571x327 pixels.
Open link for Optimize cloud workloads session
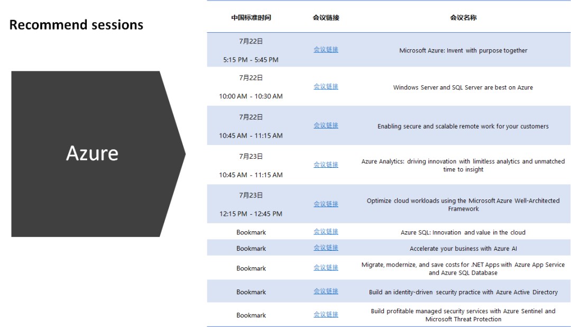tap(326, 204)
